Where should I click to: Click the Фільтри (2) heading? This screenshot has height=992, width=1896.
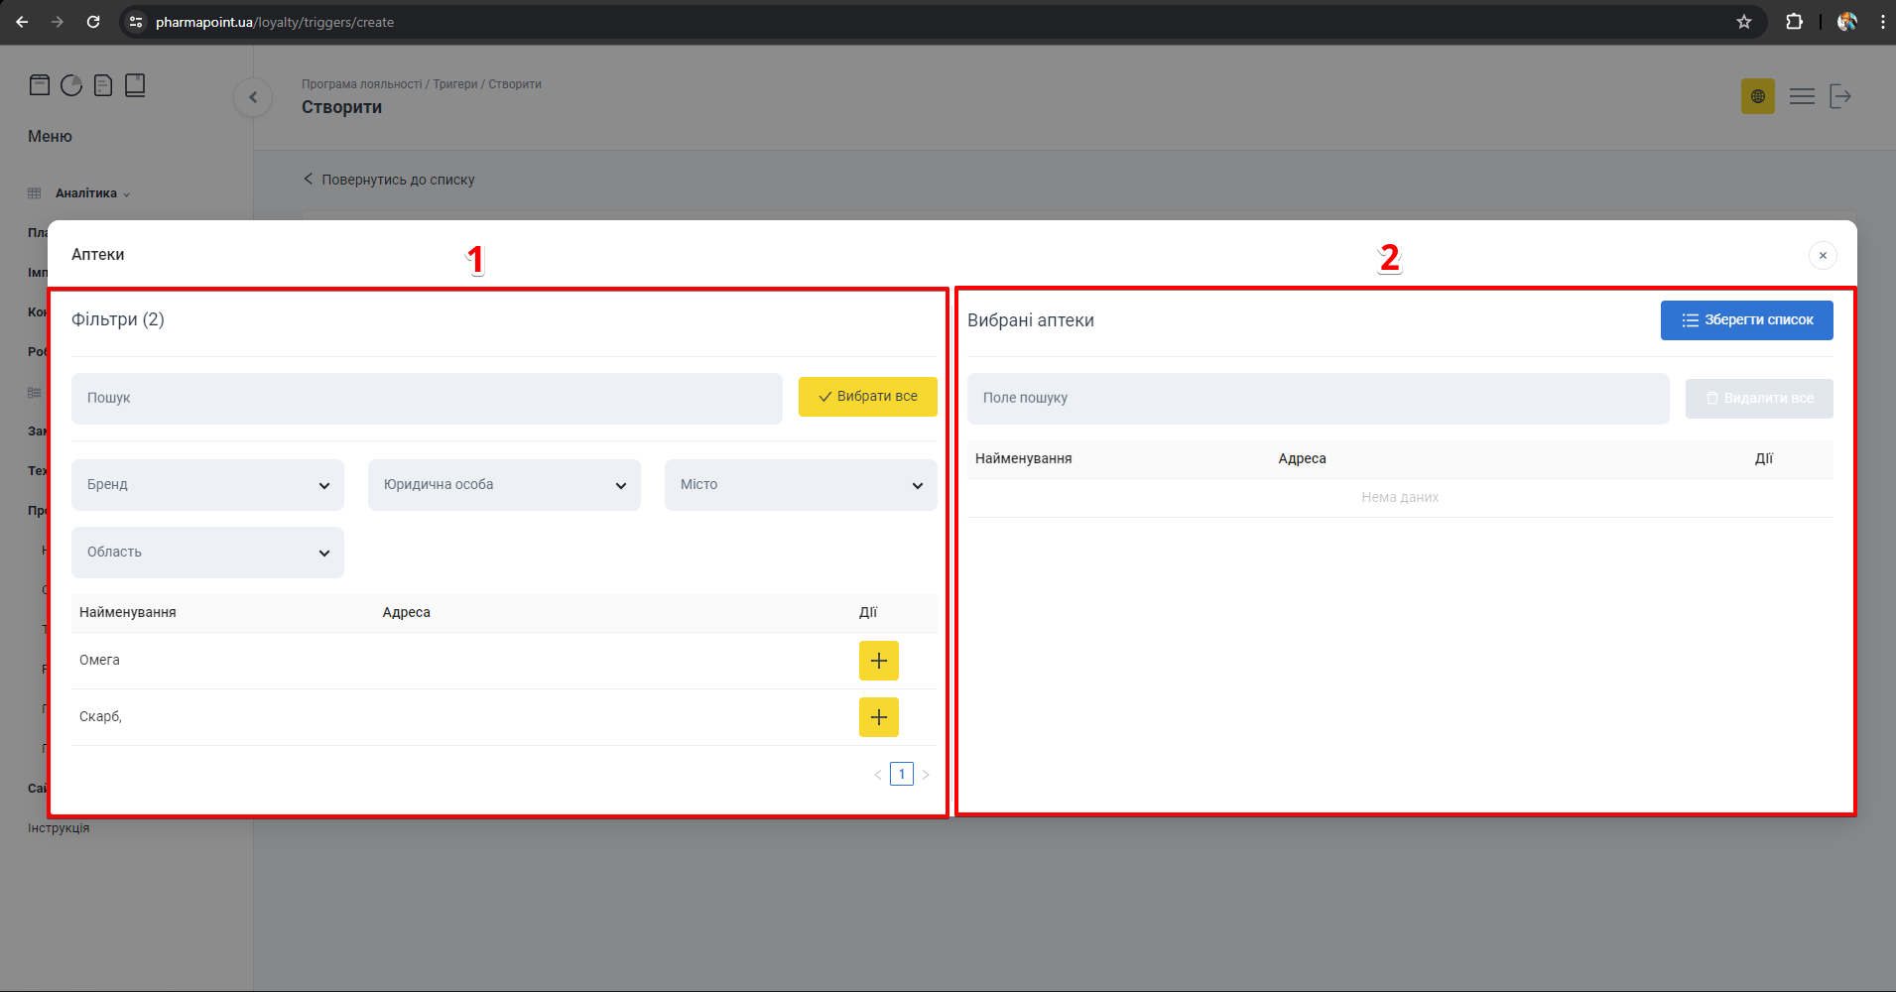tap(118, 319)
